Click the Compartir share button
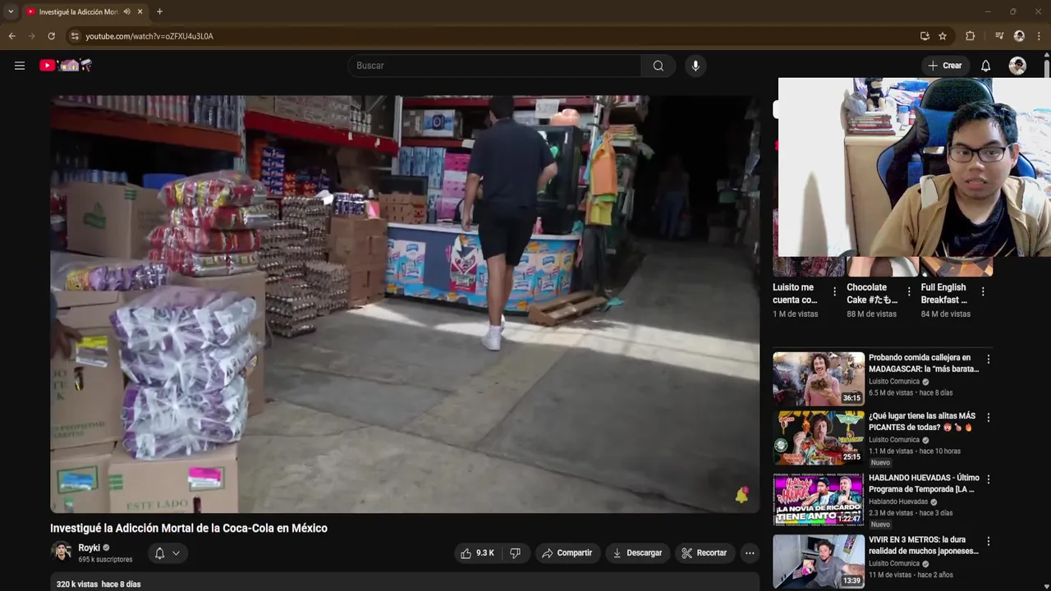Screen dimensions: 1051x591 567,553
